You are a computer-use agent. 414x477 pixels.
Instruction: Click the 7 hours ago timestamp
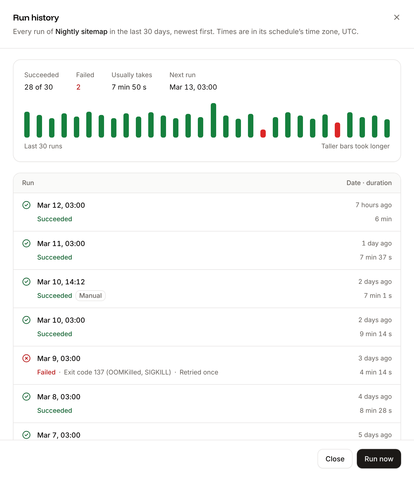(374, 205)
